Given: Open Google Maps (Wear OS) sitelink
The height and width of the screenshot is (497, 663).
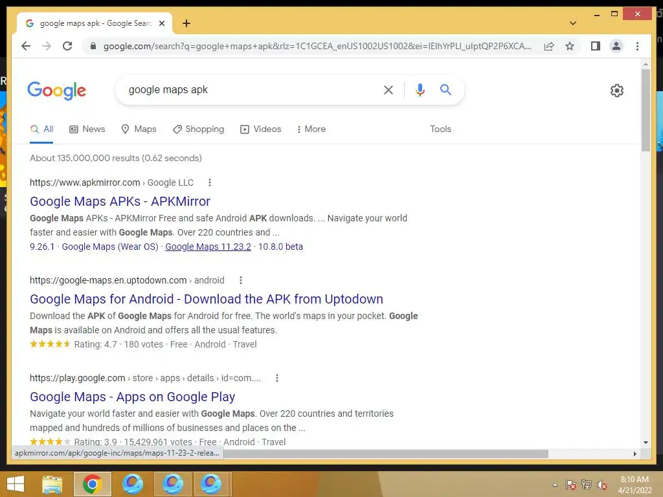Looking at the screenshot, I should [x=110, y=247].
